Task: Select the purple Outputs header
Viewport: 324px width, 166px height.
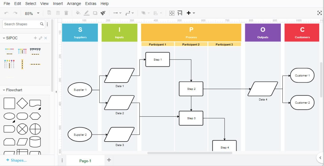Action: [x=263, y=32]
